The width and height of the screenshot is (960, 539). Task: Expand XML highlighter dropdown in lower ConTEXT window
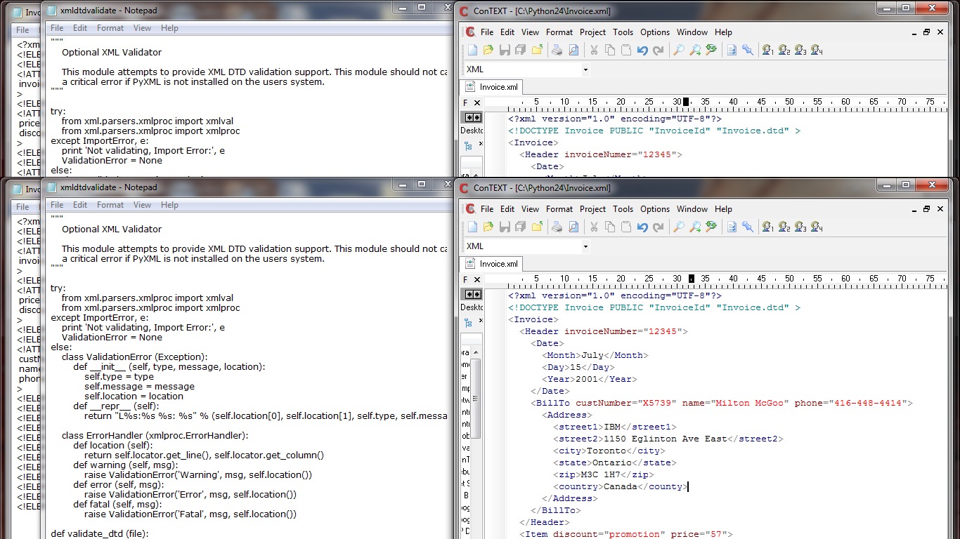pos(585,246)
